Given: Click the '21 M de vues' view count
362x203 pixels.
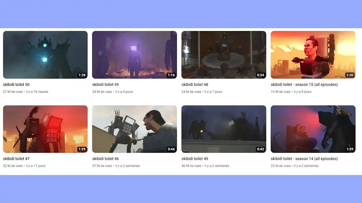Looking at the screenshot, I should [13, 92].
